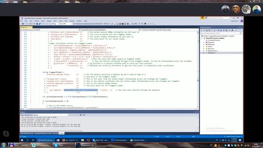Switch to the Output tab
The width and height of the screenshot is (263, 148).
[x=61, y=133]
